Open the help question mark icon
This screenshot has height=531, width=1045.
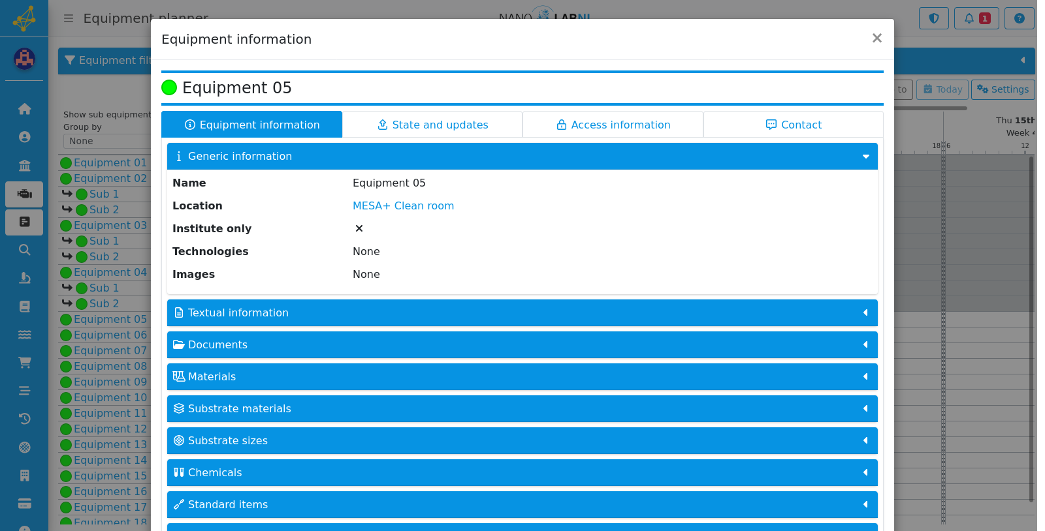1019,18
